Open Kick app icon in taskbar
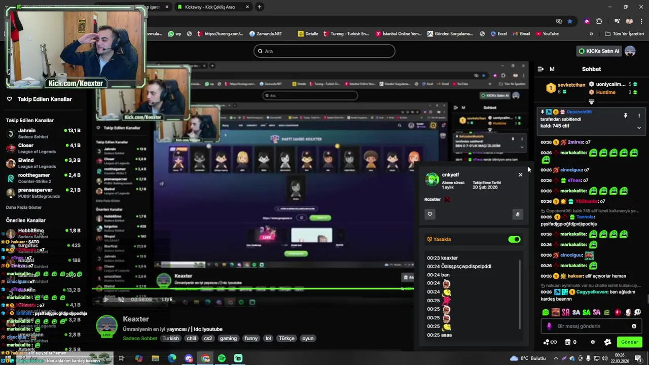The height and width of the screenshot is (365, 649). (238, 358)
